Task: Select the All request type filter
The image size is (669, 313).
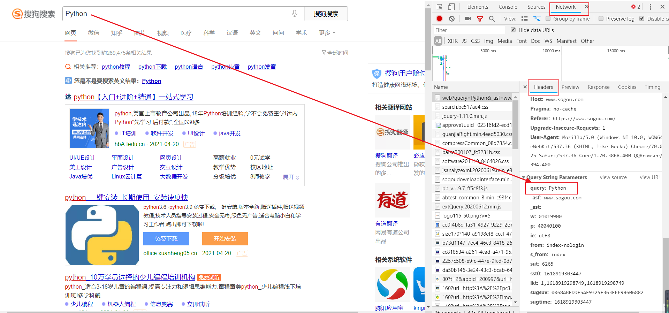Action: pos(438,41)
